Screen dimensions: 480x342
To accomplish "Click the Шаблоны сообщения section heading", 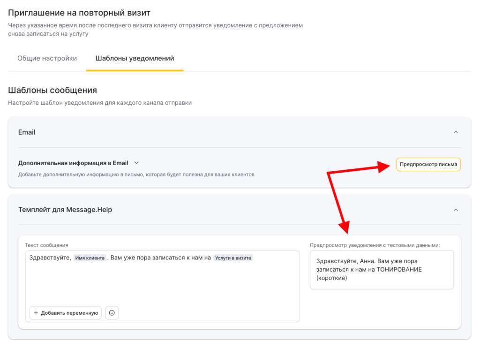I will [x=52, y=90].
